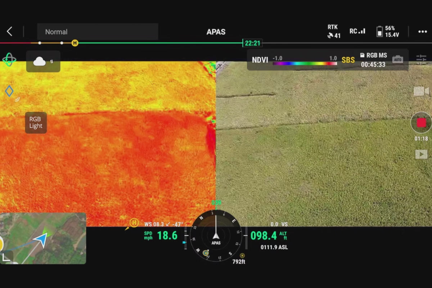Expand minimap using the corner icon
The width and height of the screenshot is (432, 288).
point(6,257)
